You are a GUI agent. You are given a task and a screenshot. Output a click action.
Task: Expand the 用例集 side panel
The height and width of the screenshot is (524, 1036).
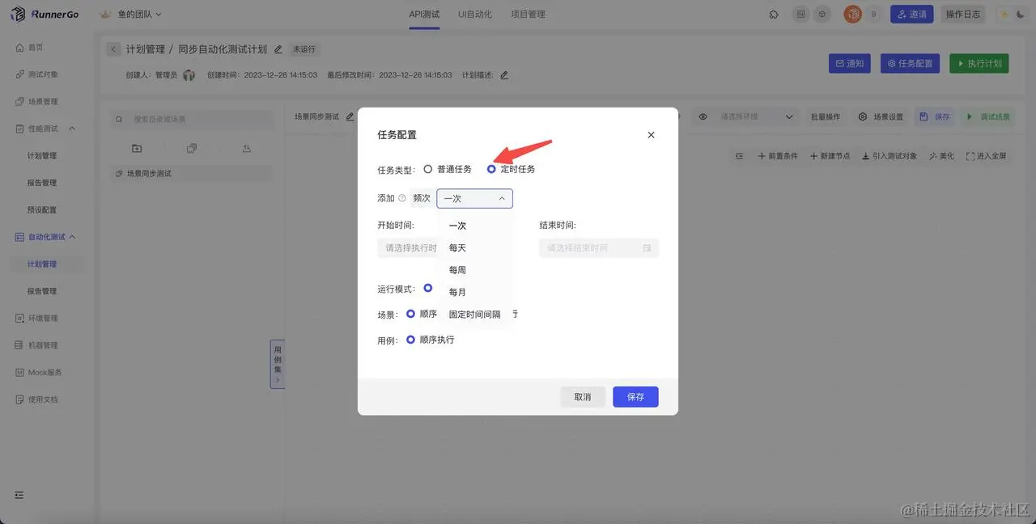pos(278,364)
